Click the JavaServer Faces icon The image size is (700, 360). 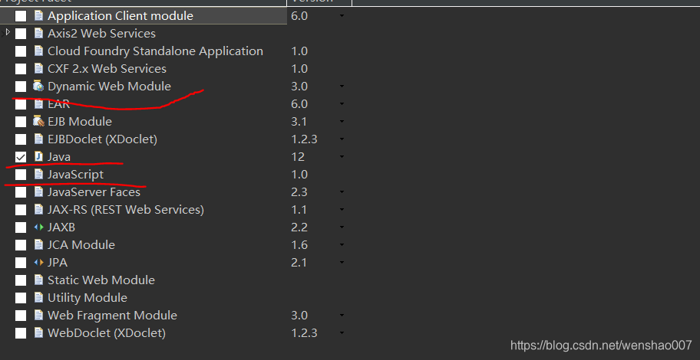38,192
